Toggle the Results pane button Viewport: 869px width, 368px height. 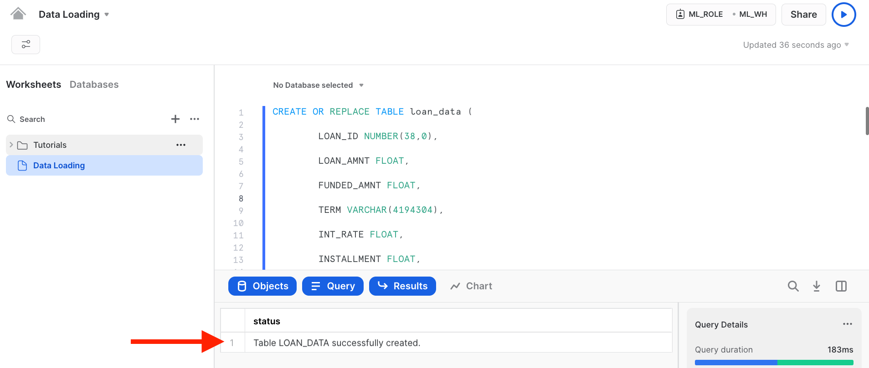[x=402, y=286]
